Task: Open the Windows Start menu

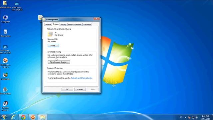Action: click(x=4, y=117)
